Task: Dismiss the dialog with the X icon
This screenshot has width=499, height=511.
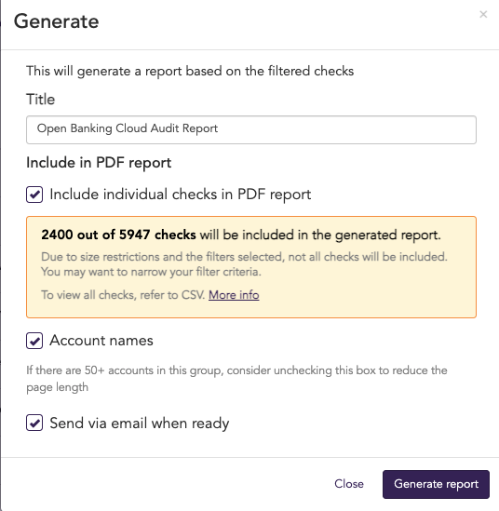Action: pyautogui.click(x=483, y=14)
